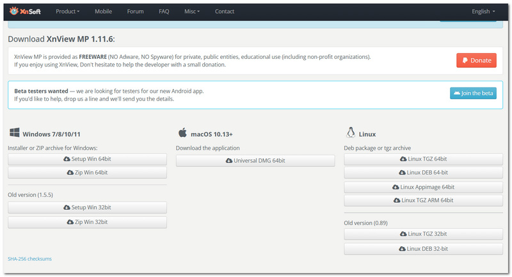Click download cloud icon beside Setup Win 32bit
Screen dimensions: 512x277
(67, 207)
